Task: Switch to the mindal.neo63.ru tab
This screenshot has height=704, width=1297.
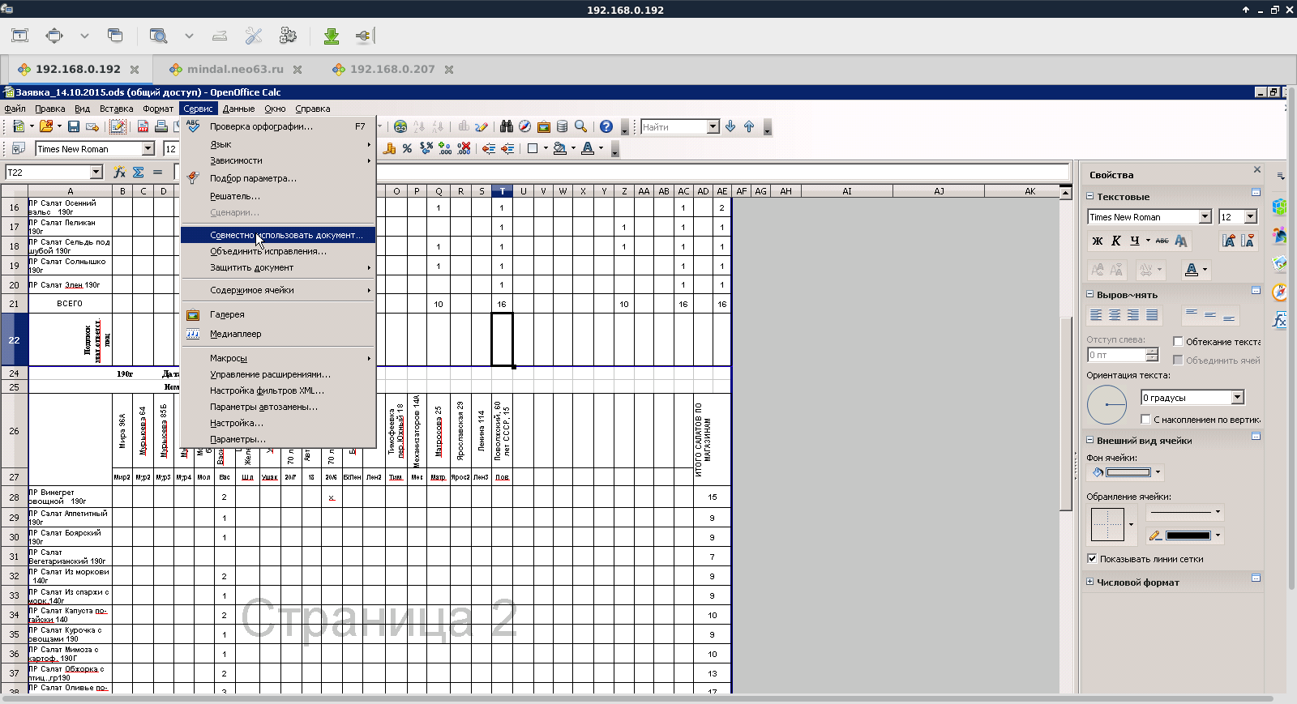Action: point(235,70)
